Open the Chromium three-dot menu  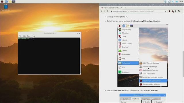point(182,11)
